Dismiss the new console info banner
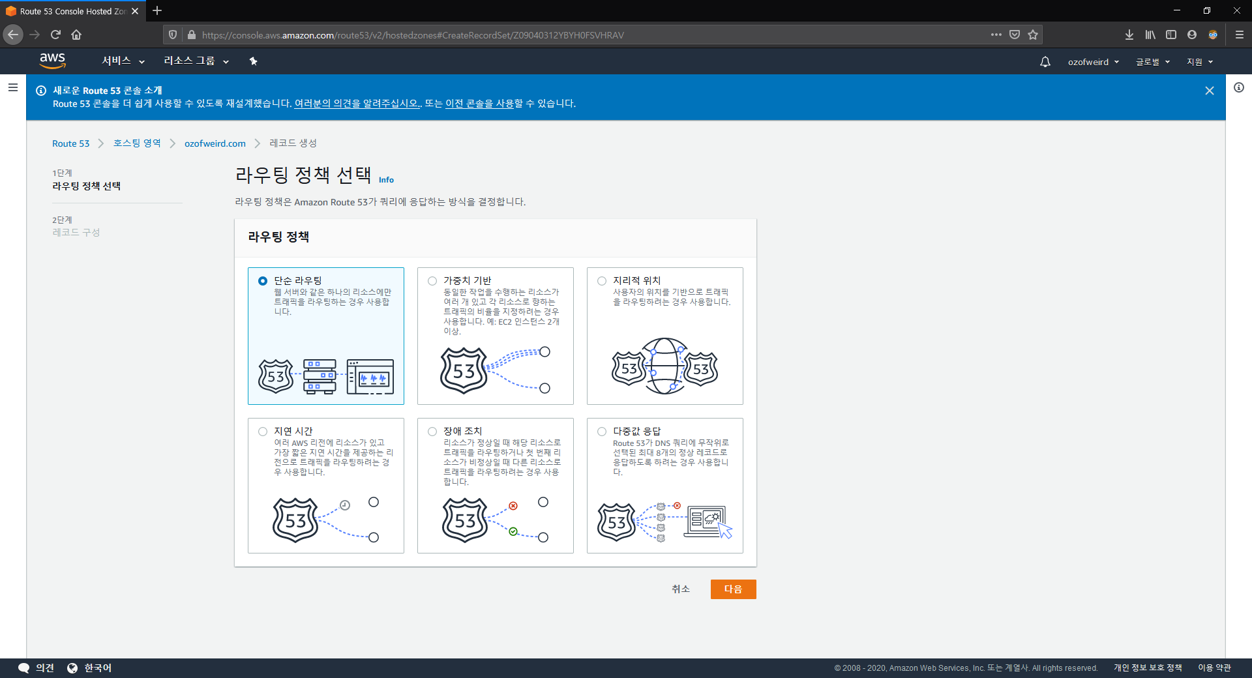Screen dimensions: 1252x678 (x=1209, y=91)
